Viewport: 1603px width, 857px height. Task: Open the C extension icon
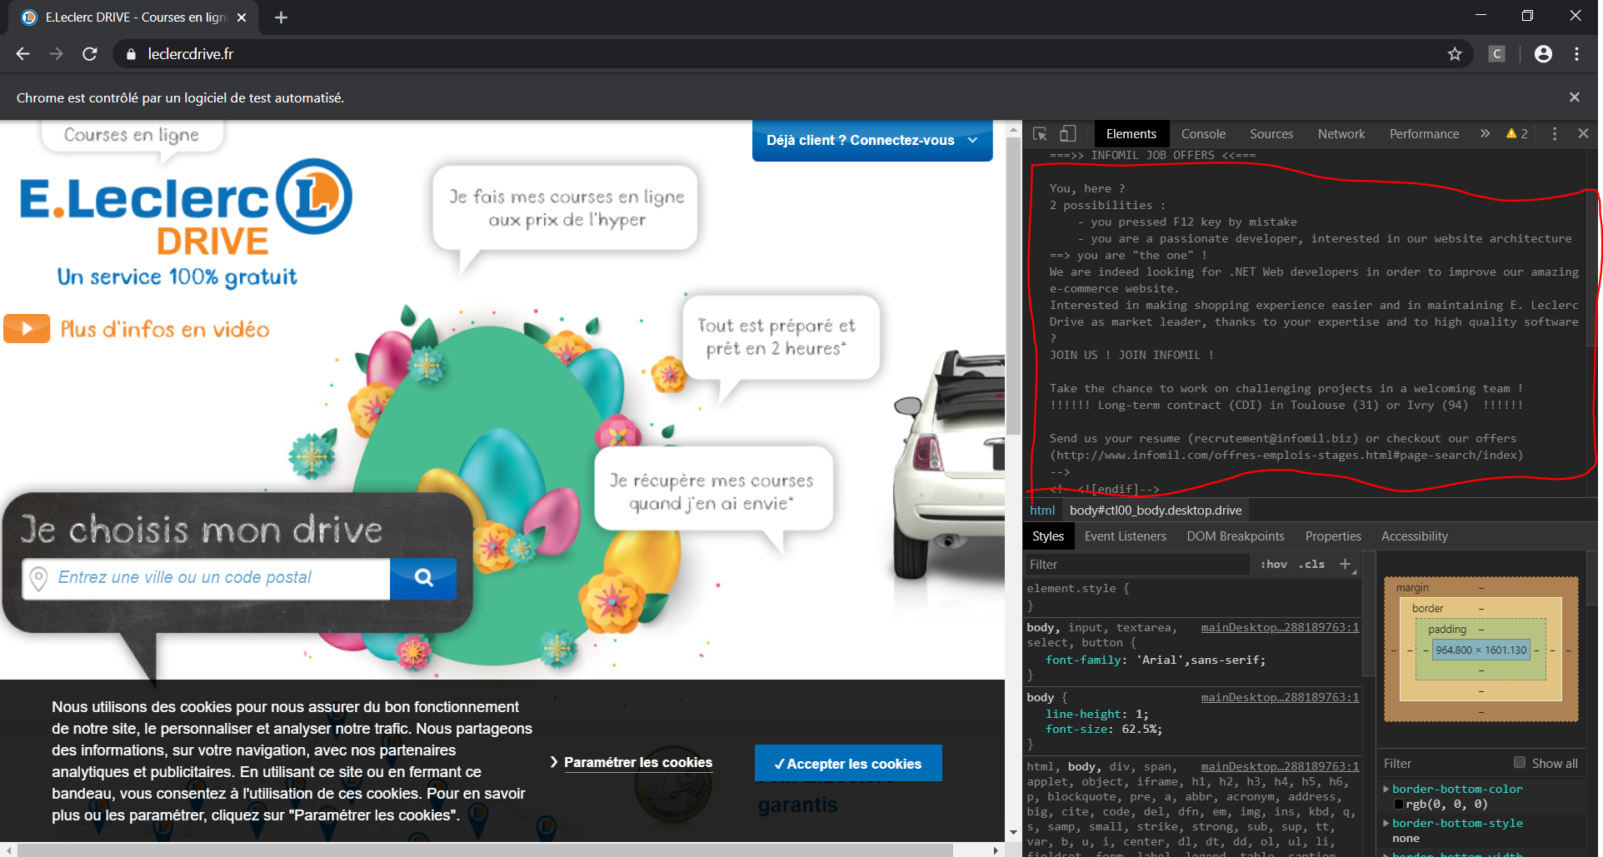(x=1497, y=54)
